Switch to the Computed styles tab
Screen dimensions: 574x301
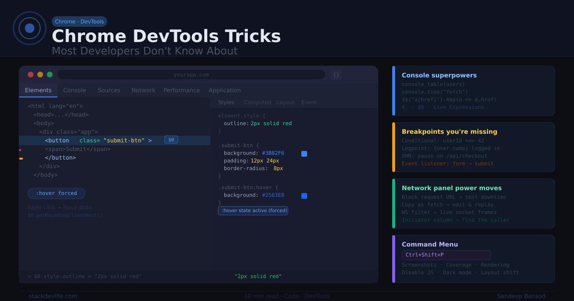(257, 102)
